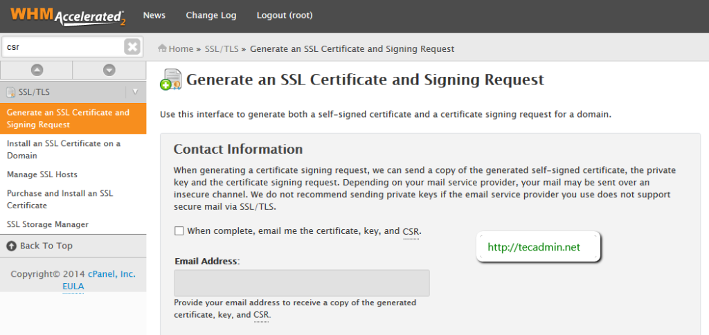Click the sidebar scroll down arrow
This screenshot has height=335, width=709.
[109, 69]
